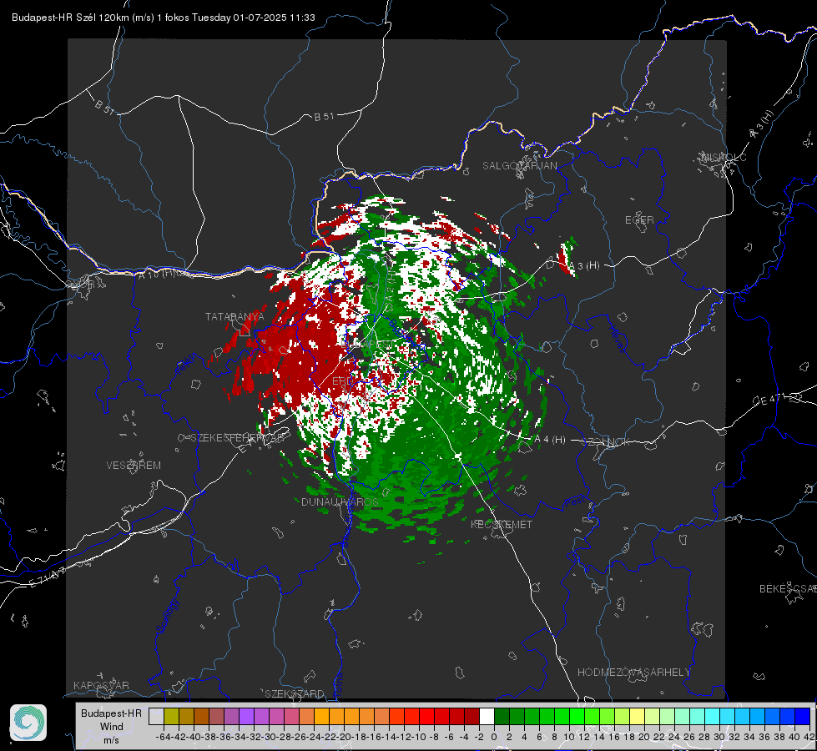Pick the yellow swatch in the wind legend
The image size is (817, 751).
(x=637, y=716)
